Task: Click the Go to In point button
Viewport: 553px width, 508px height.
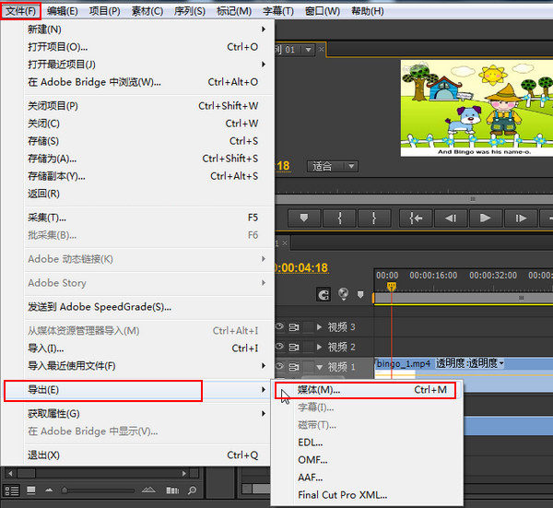Action: (416, 219)
